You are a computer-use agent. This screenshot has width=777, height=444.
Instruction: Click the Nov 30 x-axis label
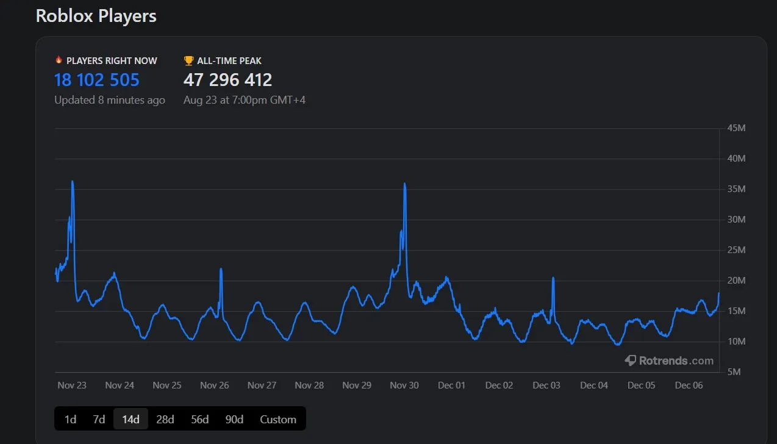point(404,385)
